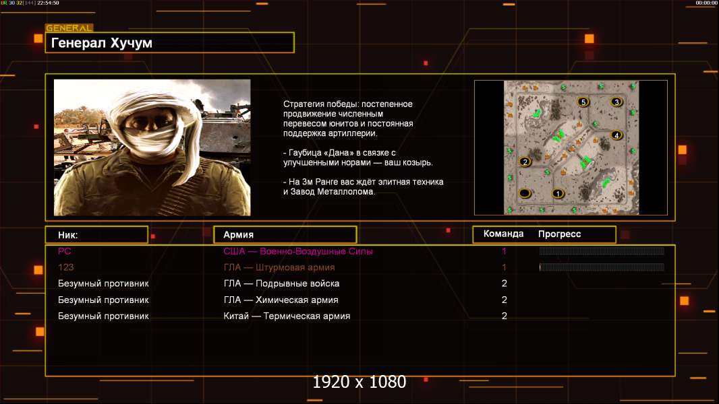Click the desert minimap preview

[571, 147]
